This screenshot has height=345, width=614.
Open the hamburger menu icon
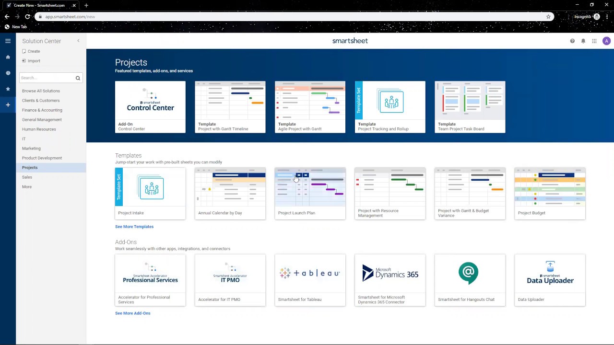(8, 41)
